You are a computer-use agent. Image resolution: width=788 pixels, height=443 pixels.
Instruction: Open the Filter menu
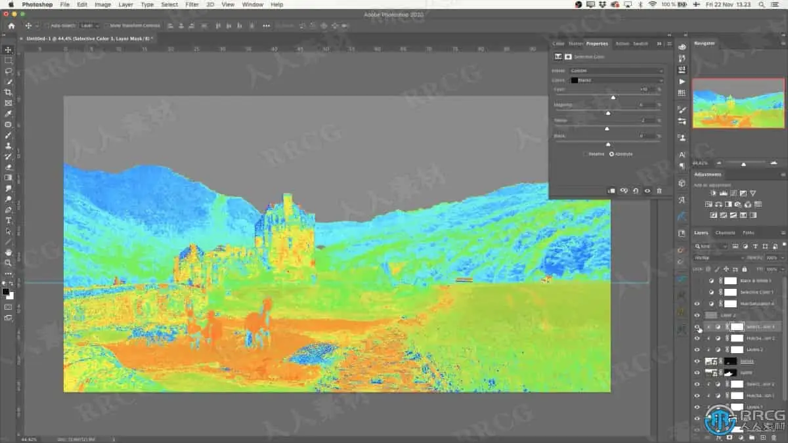pyautogui.click(x=192, y=5)
